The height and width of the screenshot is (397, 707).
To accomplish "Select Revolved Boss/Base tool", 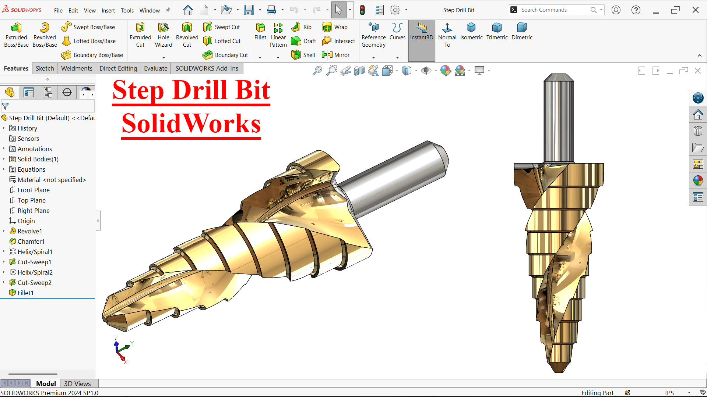I will 45,35.
